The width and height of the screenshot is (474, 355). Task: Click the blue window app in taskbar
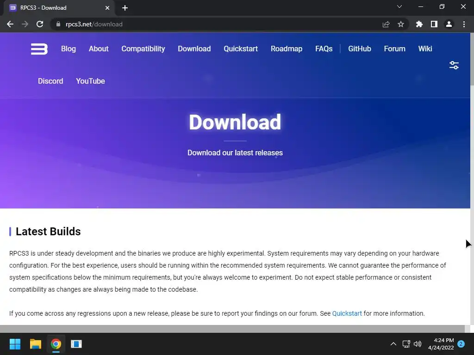tap(76, 344)
